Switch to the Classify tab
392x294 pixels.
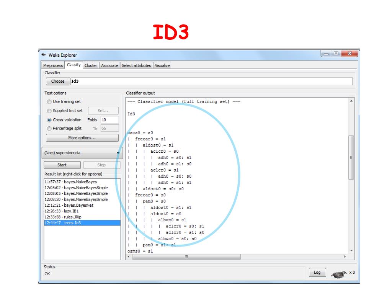tap(74, 65)
